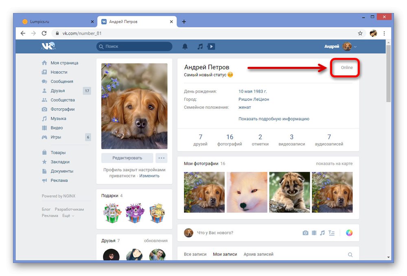Open article editor icon in post box
Image resolution: width=407 pixels, height=276 pixels.
tap(331, 233)
